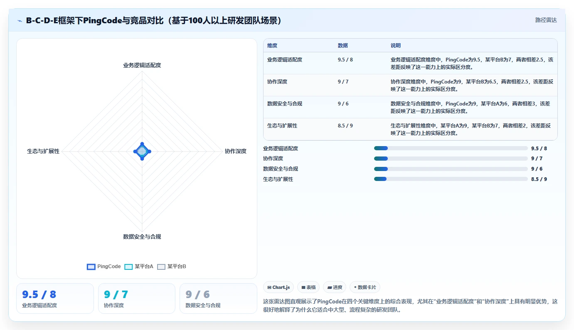Click the 8.5 / 9 value in the table
574x330 pixels.
(345, 126)
